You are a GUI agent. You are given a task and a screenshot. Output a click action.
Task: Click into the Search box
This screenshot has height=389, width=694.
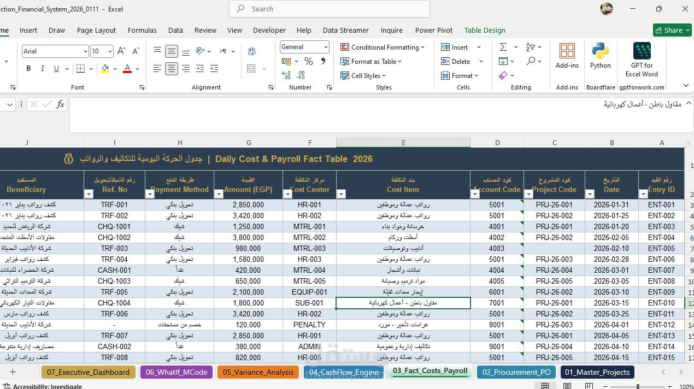tap(330, 9)
